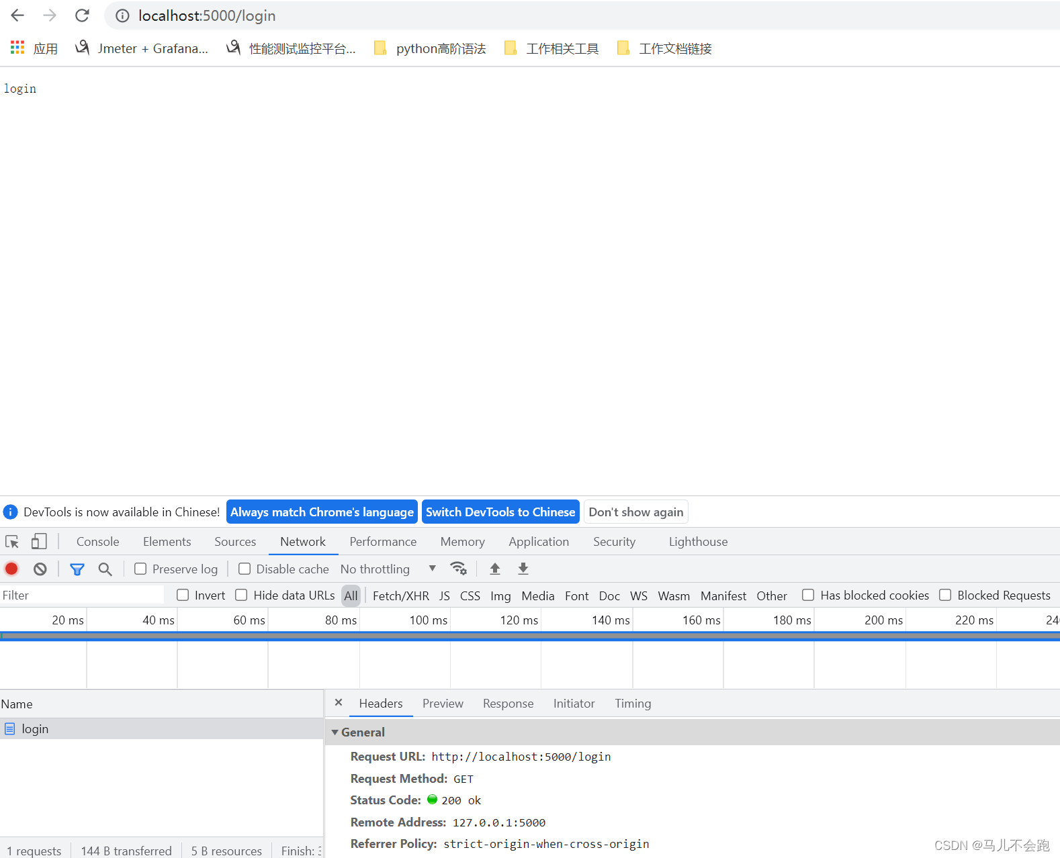Screen dimensions: 1060x858
Task: Toggle the device toolbar icon
Action: click(39, 542)
